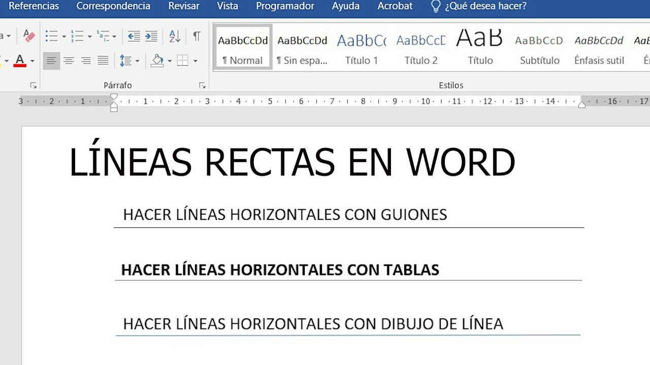Increase the paragraph indent
This screenshot has width=650, height=365.
point(151,36)
